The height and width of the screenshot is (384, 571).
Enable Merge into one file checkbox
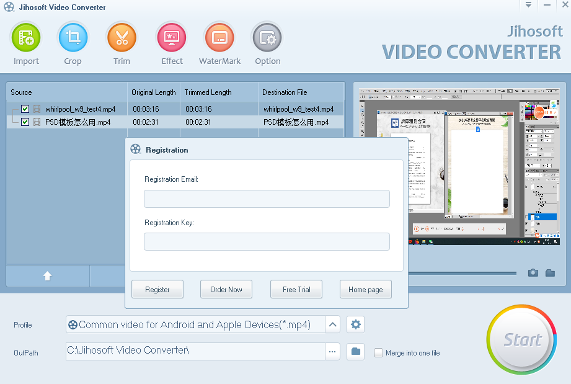click(378, 352)
